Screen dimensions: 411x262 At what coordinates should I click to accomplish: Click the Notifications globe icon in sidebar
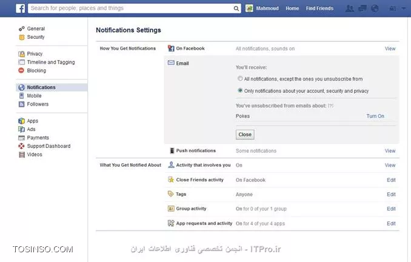pos(21,87)
